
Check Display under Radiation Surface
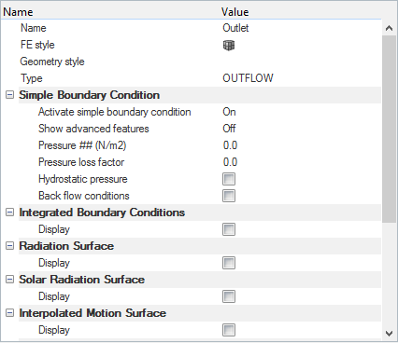tap(229, 263)
